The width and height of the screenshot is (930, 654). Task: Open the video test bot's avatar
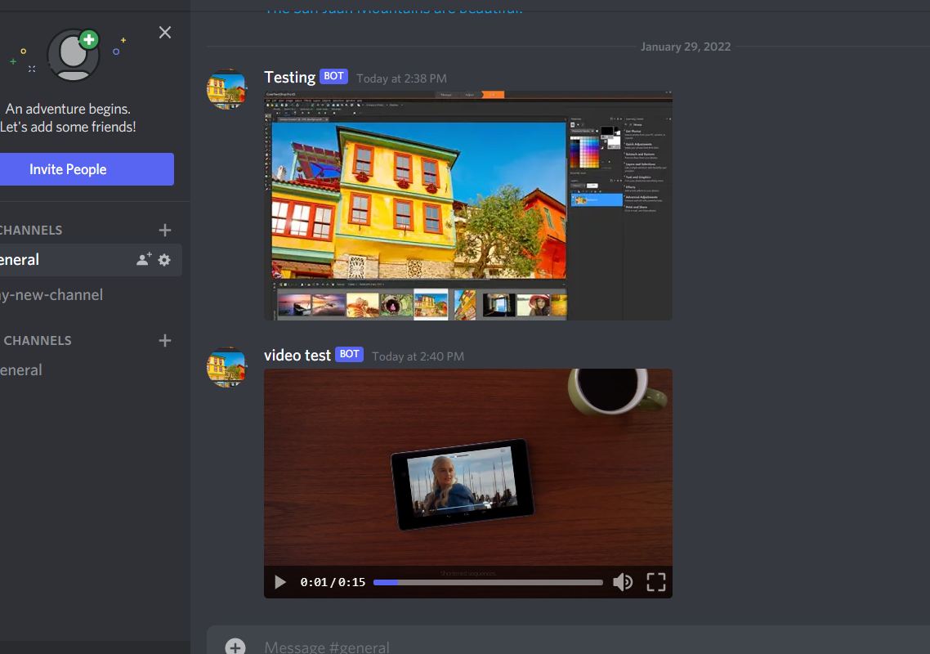click(226, 368)
